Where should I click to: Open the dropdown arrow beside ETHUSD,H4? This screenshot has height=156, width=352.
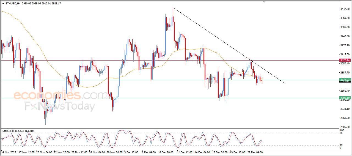(3, 4)
